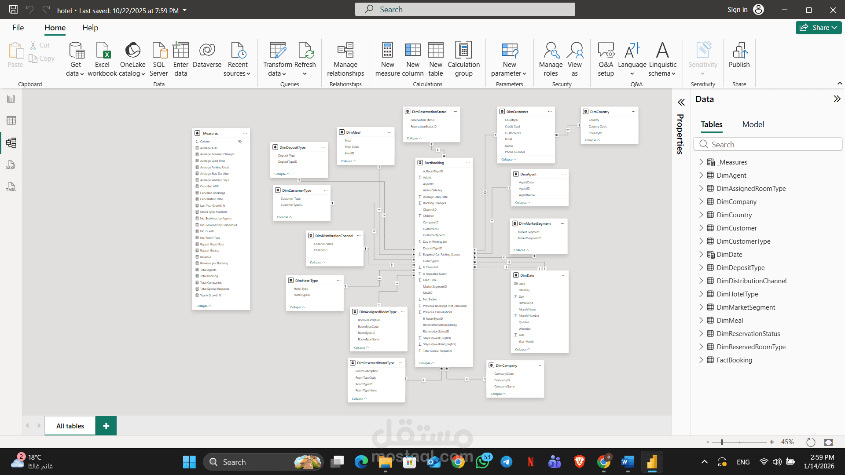
Task: Click the Enter data icon
Action: pyautogui.click(x=180, y=51)
